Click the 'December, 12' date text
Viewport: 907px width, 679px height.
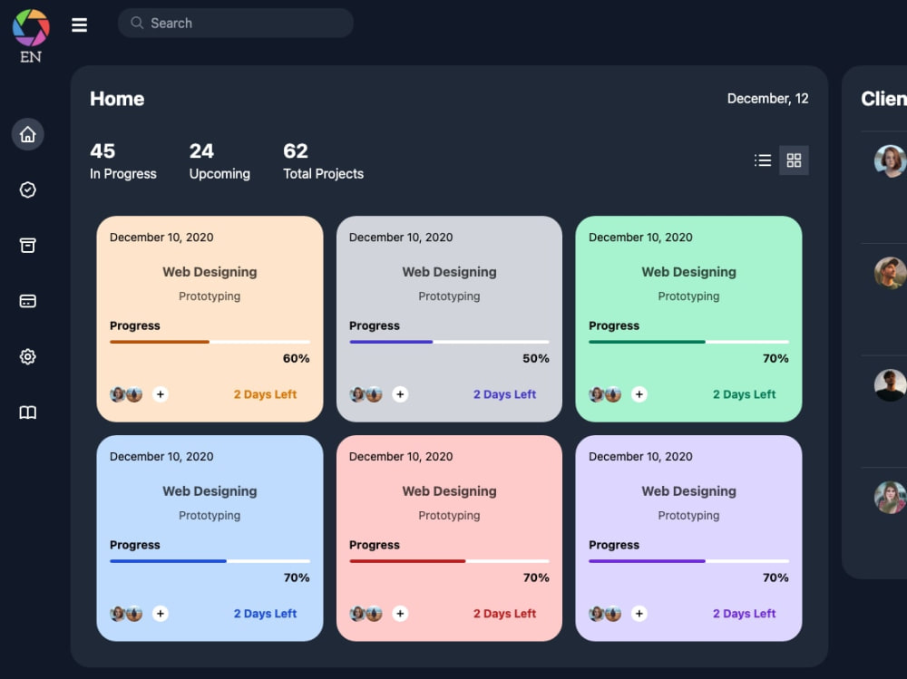click(x=767, y=99)
